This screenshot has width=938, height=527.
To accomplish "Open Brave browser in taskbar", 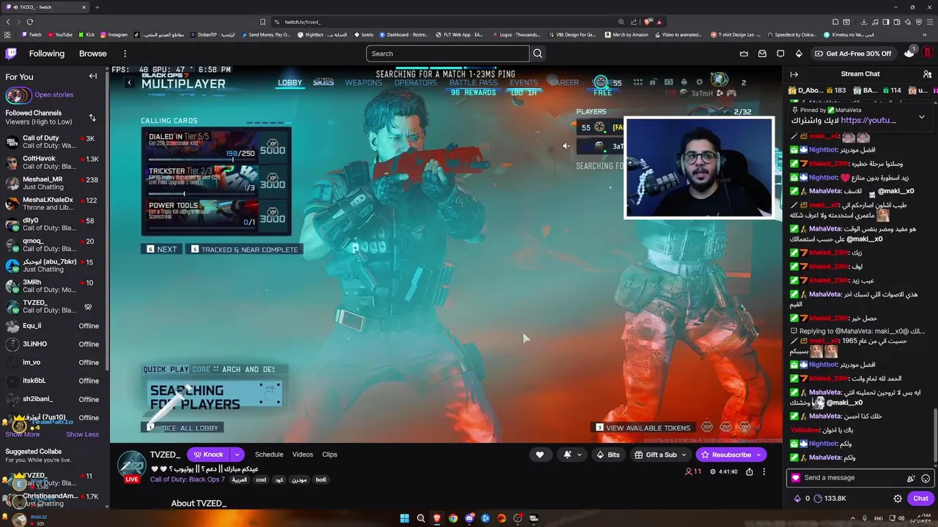I will point(437,518).
